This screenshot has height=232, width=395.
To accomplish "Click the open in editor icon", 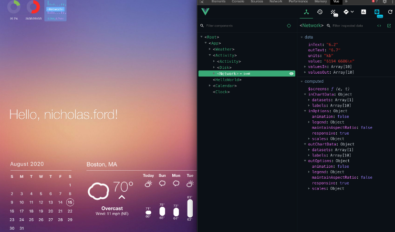I will pyautogui.click(x=389, y=26).
